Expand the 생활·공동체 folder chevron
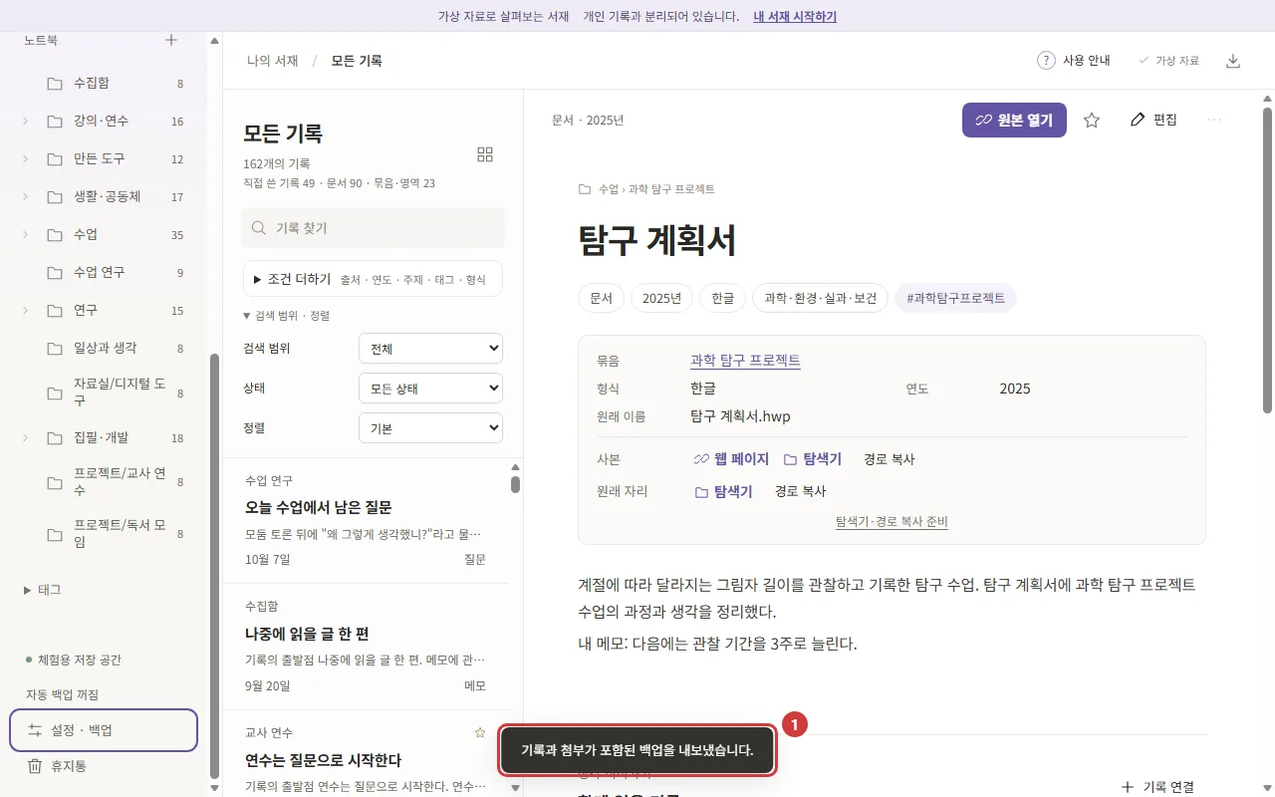 coord(25,197)
